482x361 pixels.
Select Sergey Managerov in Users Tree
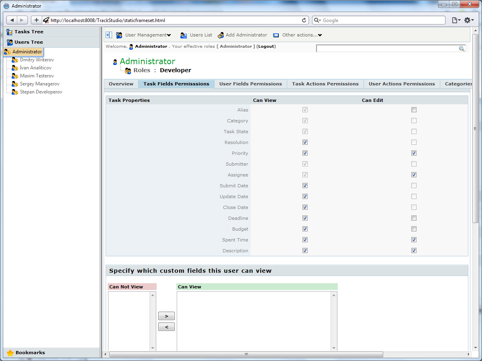[x=39, y=84]
